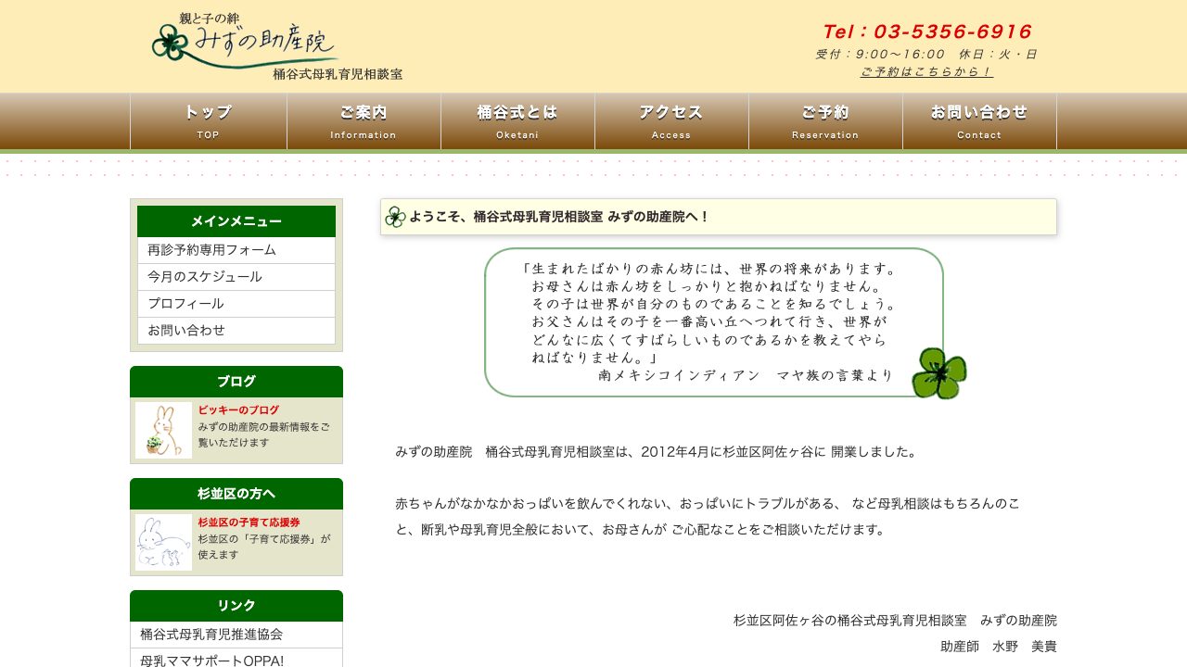Click the rabbit drawing in 杉並区の方へ section

tap(162, 541)
